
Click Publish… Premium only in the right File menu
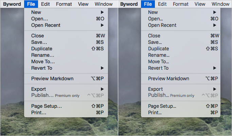pyautogui.click(x=181, y=96)
